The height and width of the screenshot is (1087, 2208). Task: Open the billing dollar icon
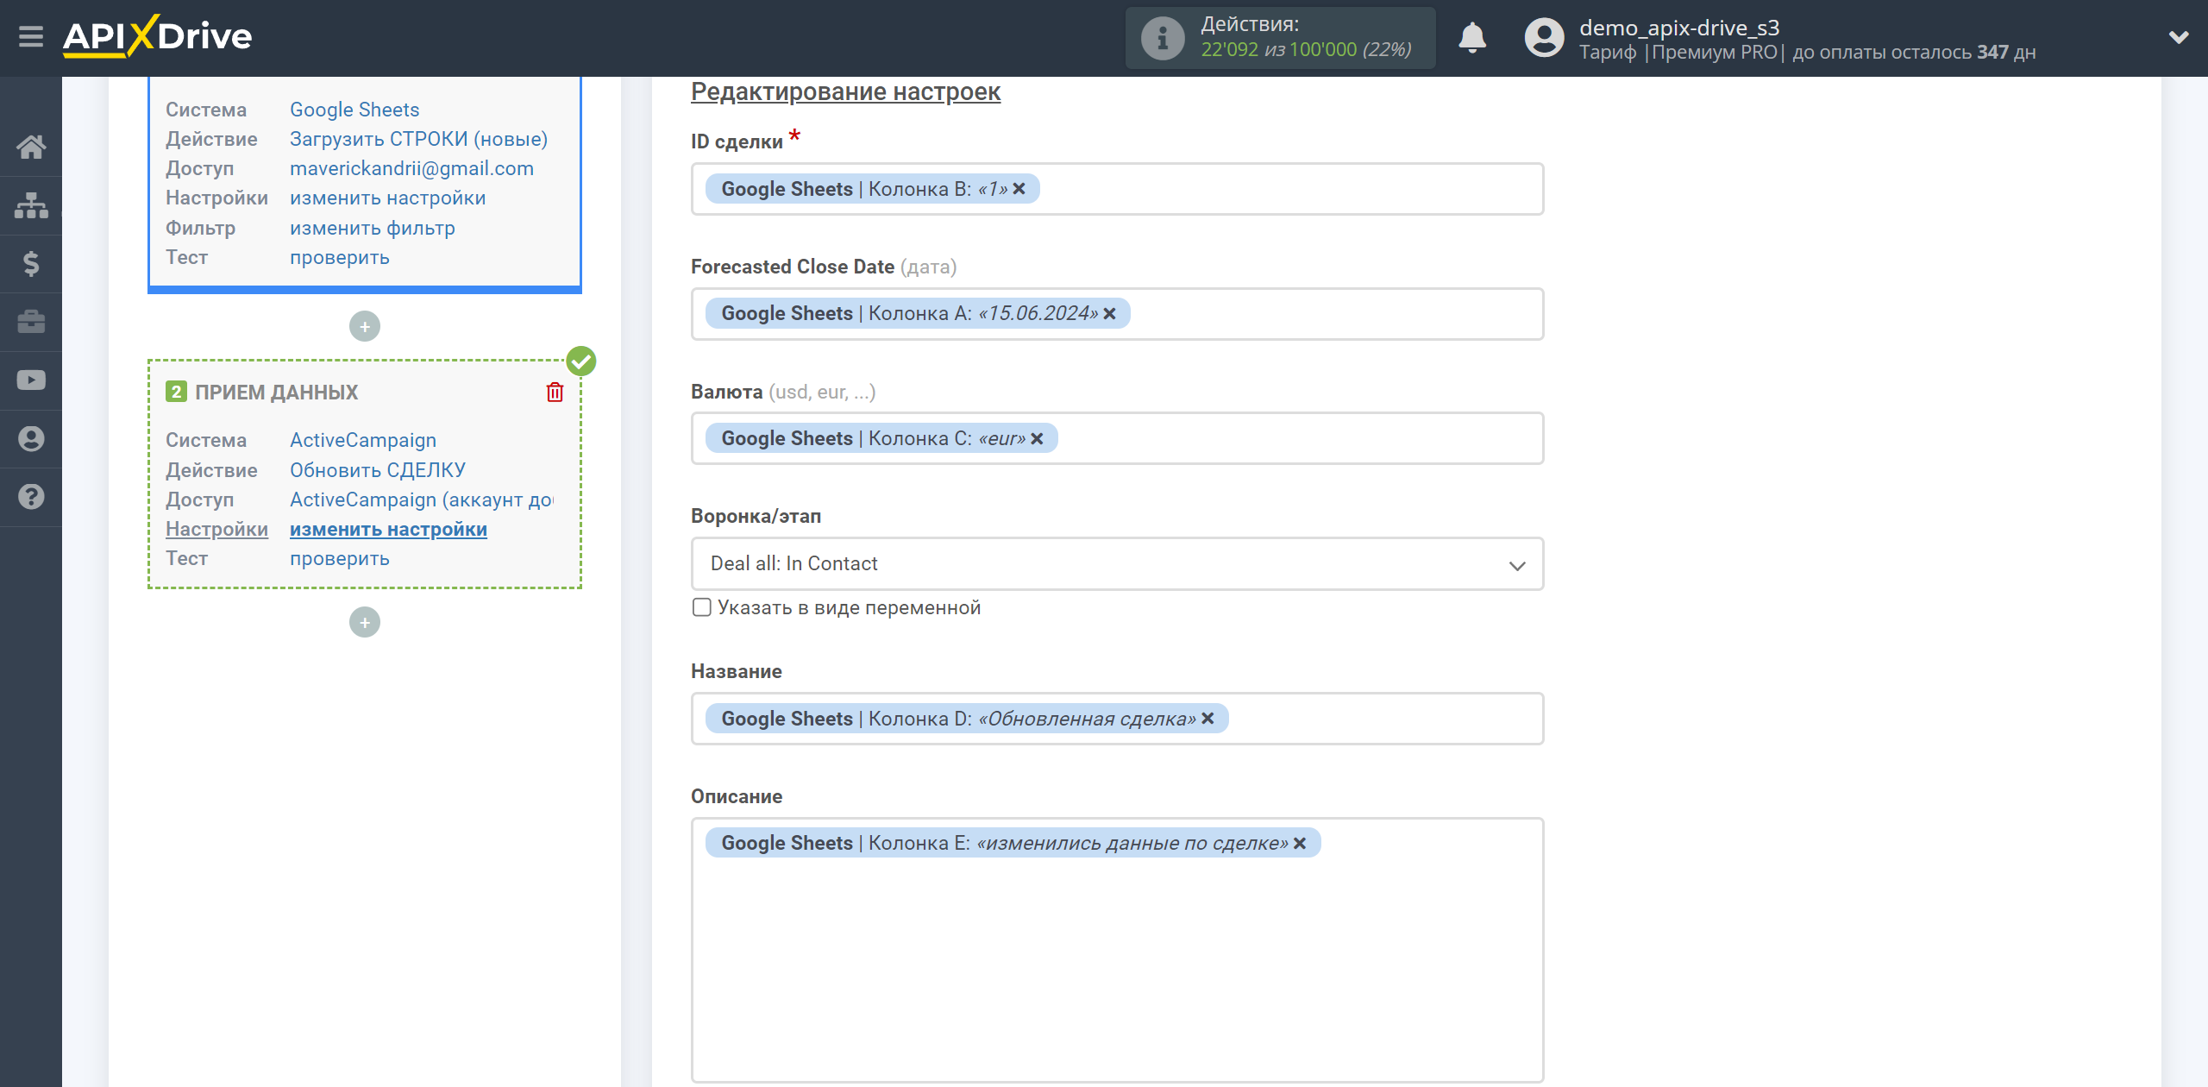(31, 263)
